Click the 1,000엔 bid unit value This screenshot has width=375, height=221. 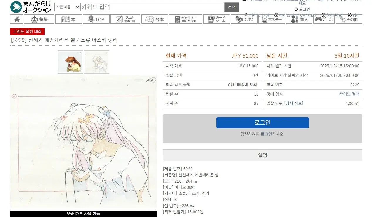(352, 103)
